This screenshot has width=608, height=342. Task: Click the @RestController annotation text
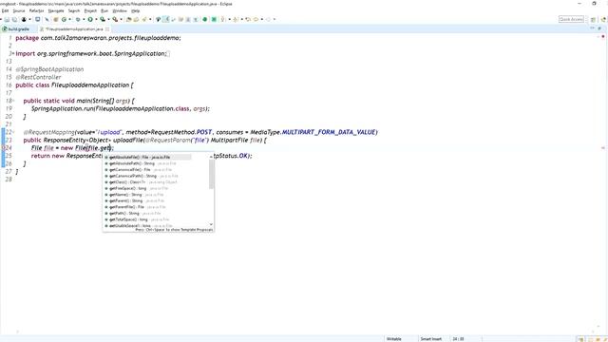(x=38, y=77)
